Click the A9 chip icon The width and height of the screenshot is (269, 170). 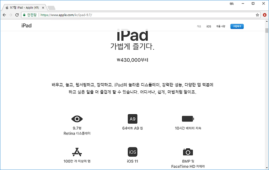coord(133,119)
